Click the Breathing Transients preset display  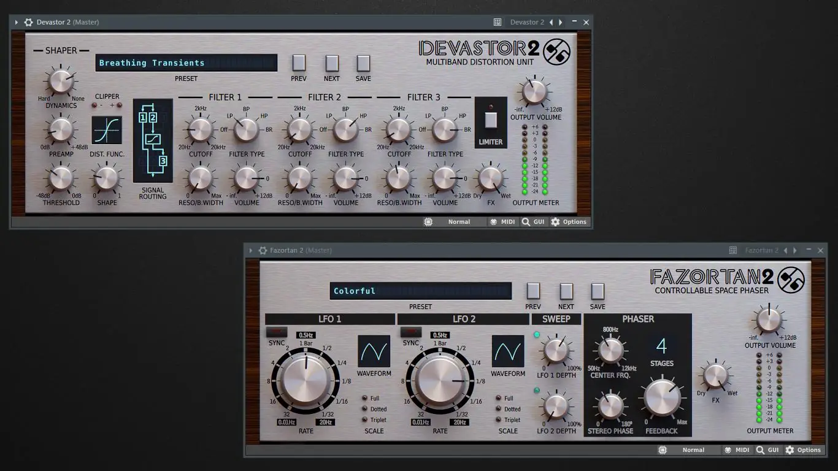click(x=186, y=63)
